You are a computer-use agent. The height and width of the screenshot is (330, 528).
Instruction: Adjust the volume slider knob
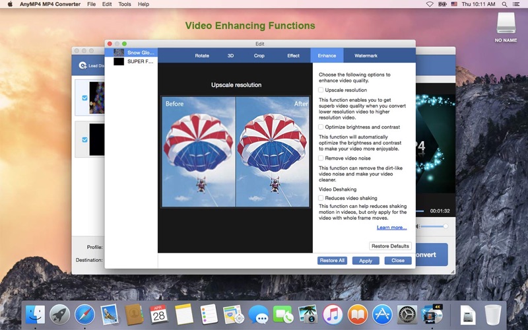(445, 226)
